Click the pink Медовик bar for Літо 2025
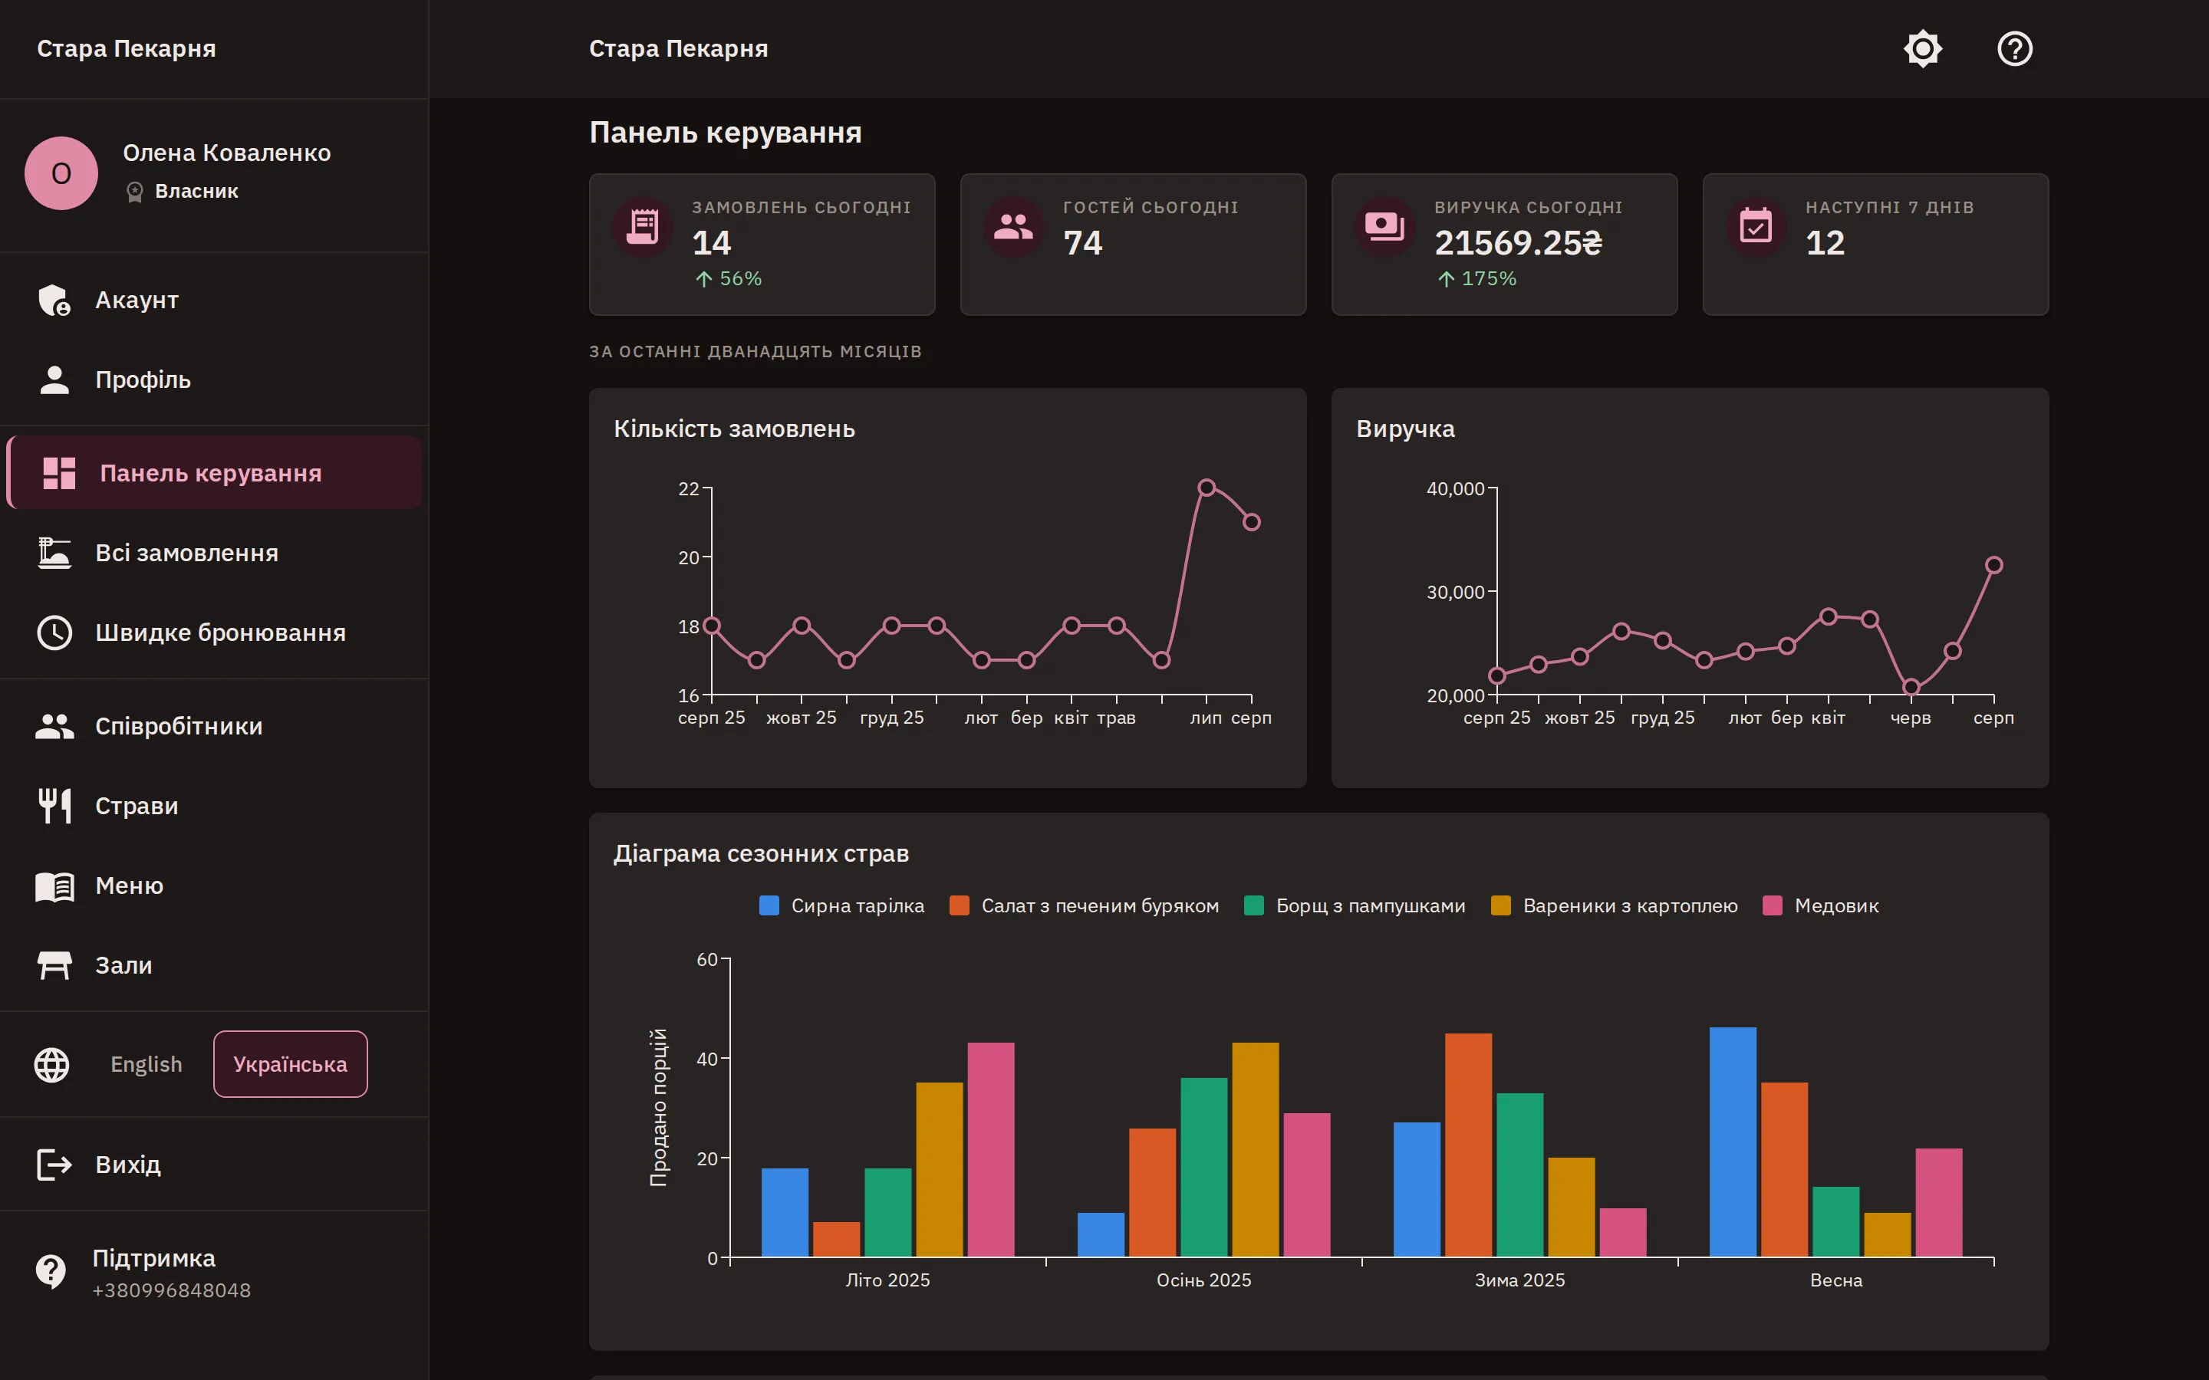 990,1150
